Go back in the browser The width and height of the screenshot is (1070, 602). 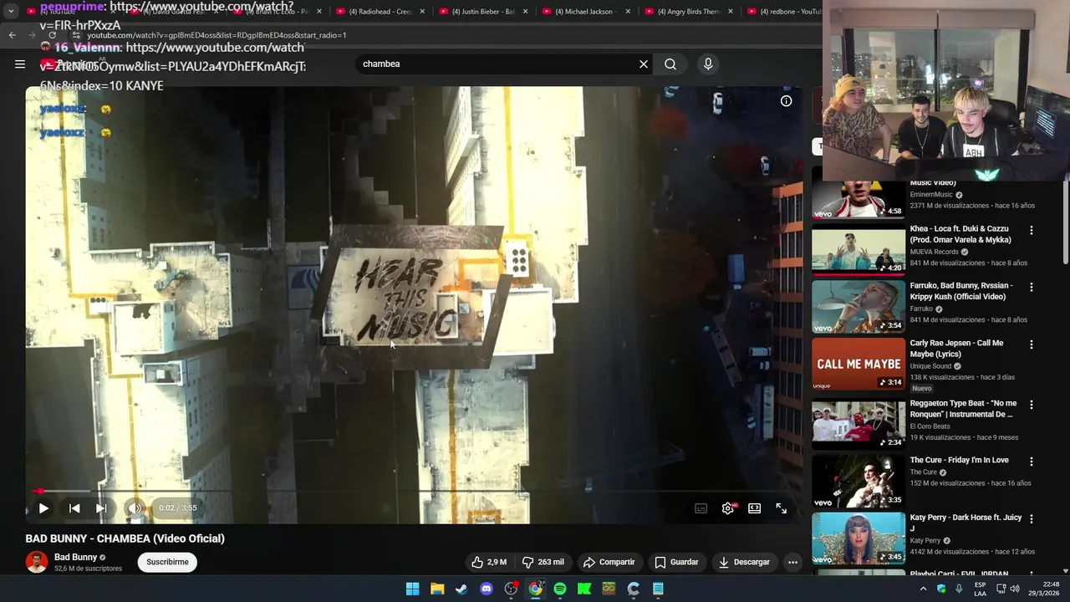click(12, 35)
